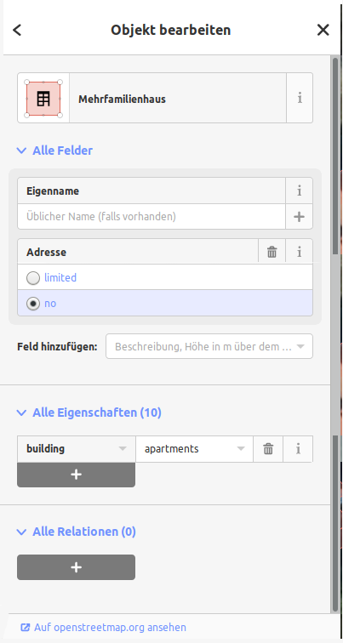This screenshot has height=643, width=343.
Task: Open the Feld hinzufügen dropdown
Action: (209, 346)
